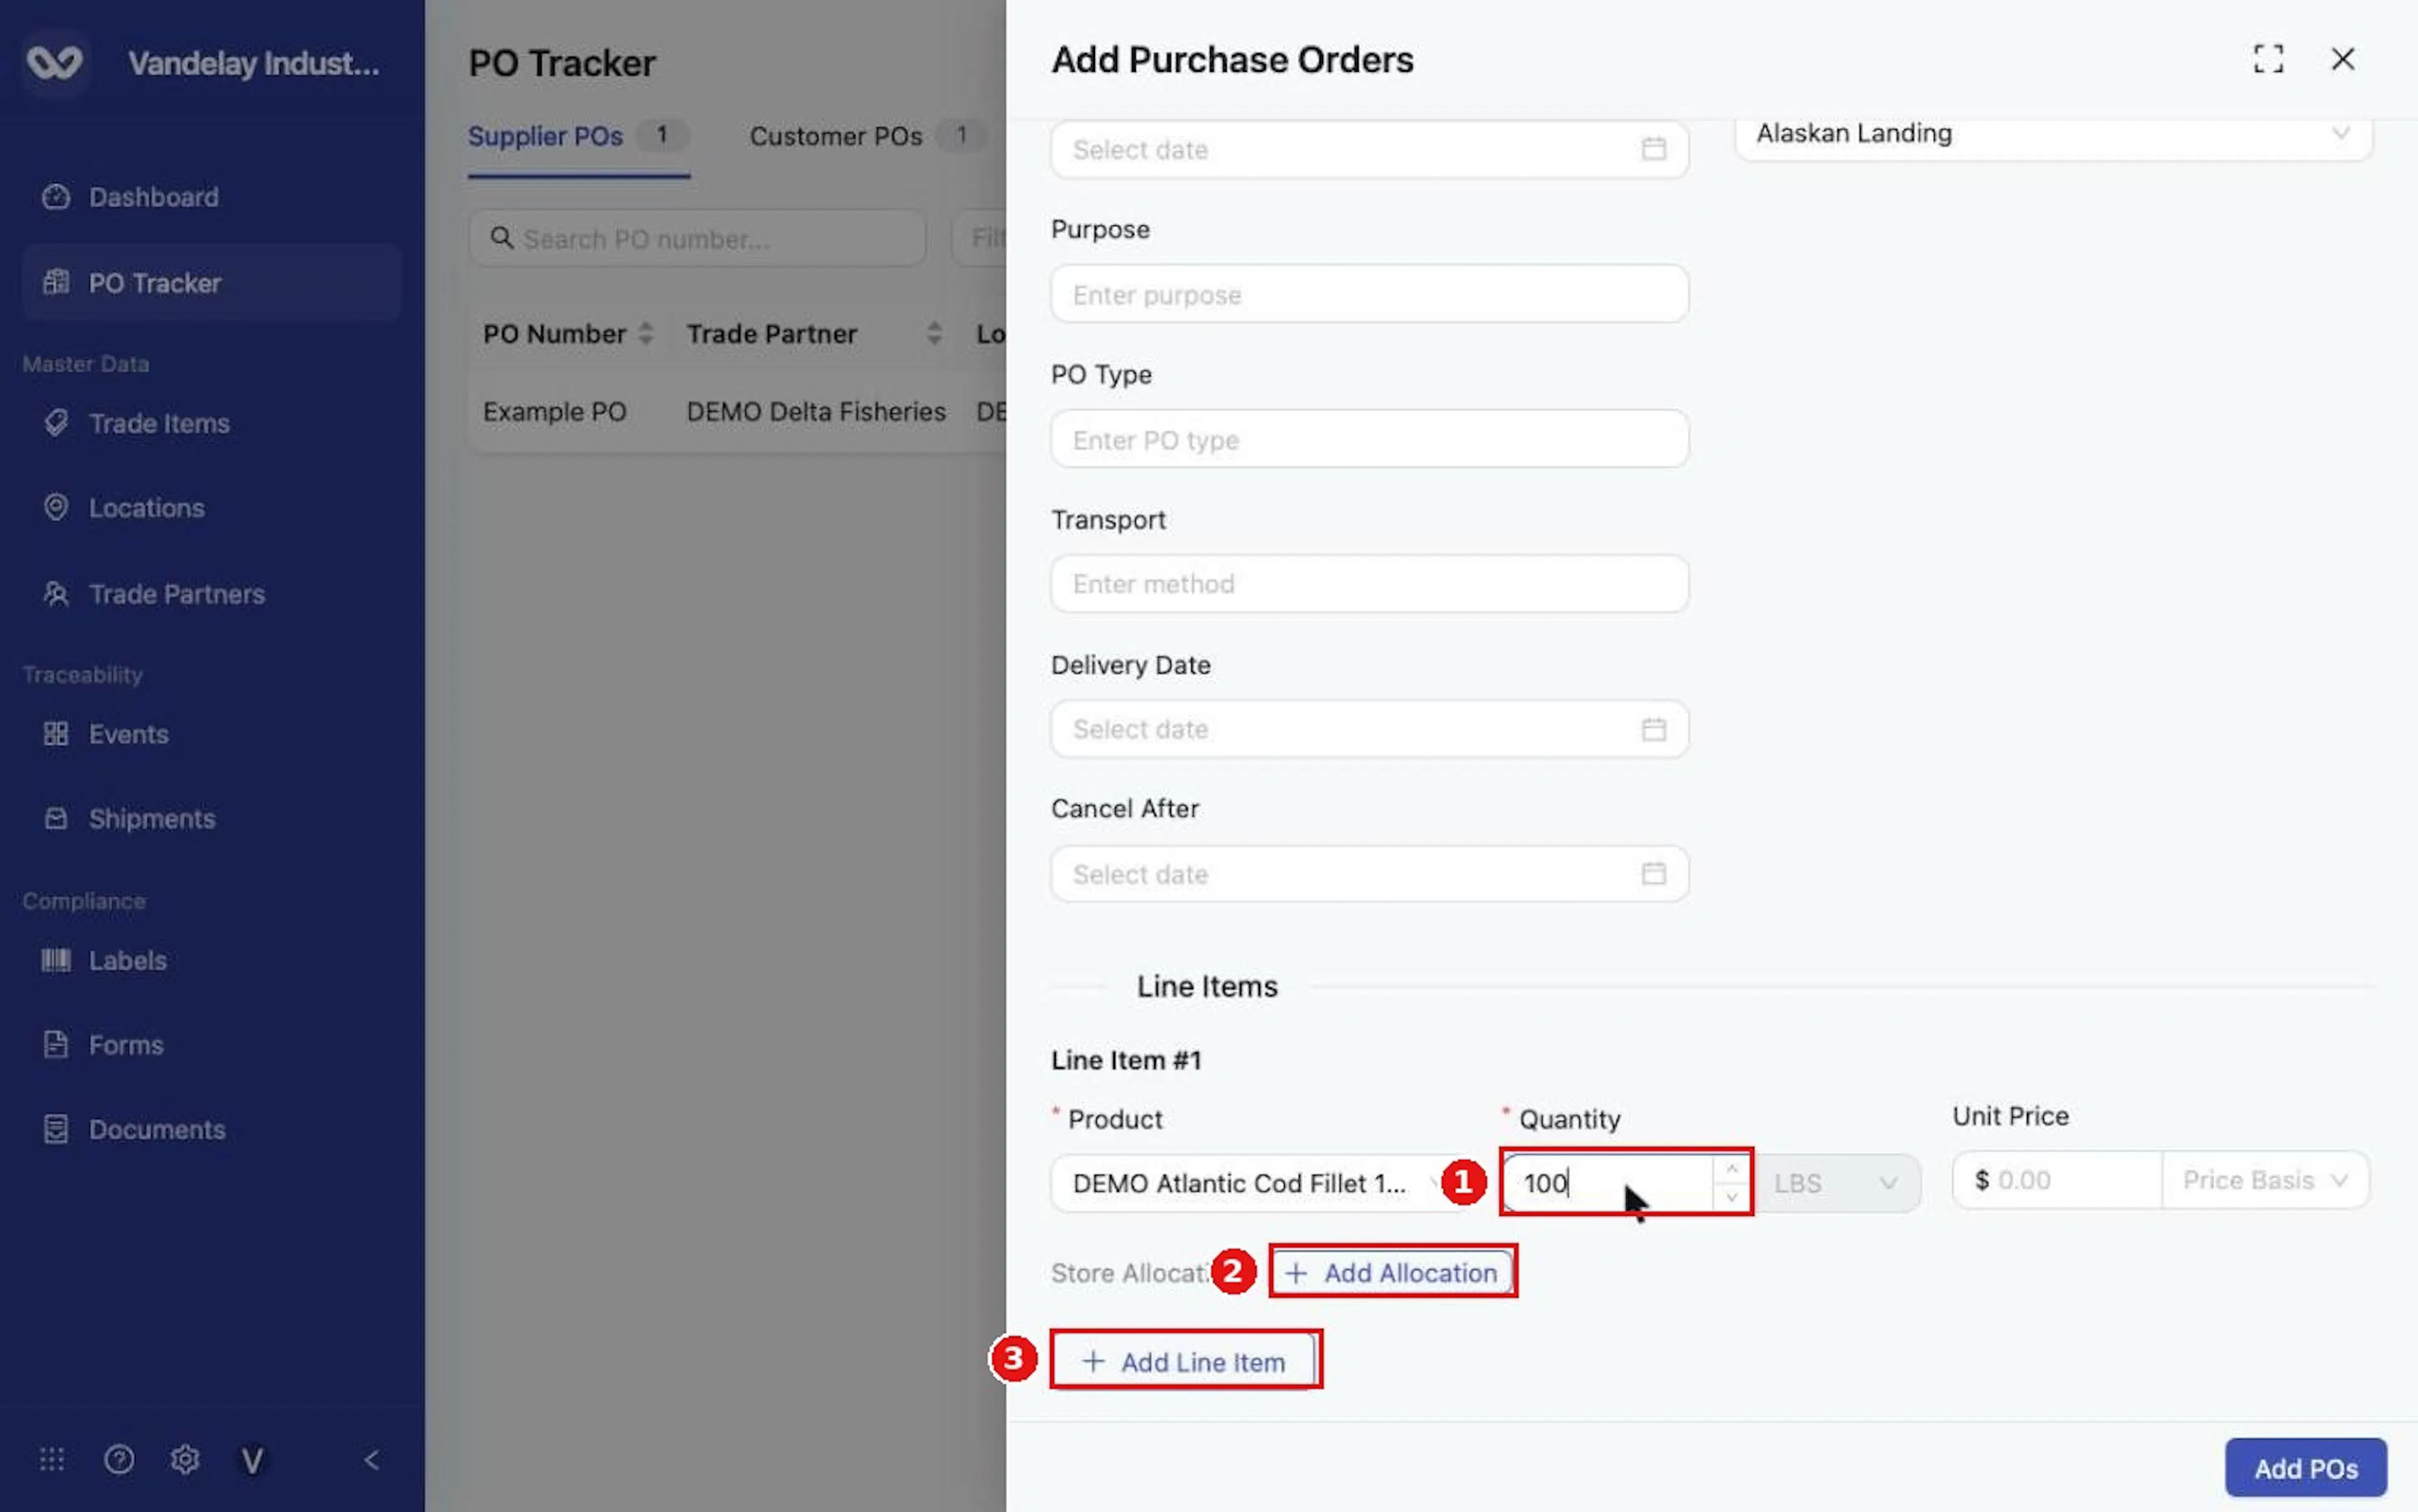The image size is (2418, 1512).
Task: Open settings gear icon
Action: [185, 1460]
